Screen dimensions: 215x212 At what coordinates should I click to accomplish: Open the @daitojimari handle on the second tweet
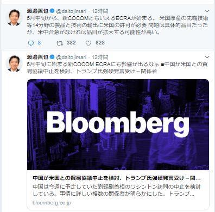click(72, 57)
